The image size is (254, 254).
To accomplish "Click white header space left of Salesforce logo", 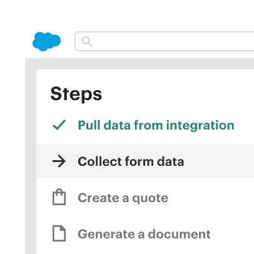I will 14,41.
